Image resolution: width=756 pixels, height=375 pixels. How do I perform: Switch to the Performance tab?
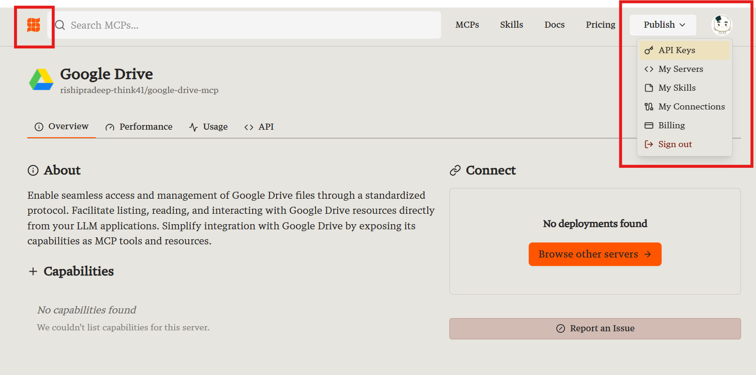(139, 127)
